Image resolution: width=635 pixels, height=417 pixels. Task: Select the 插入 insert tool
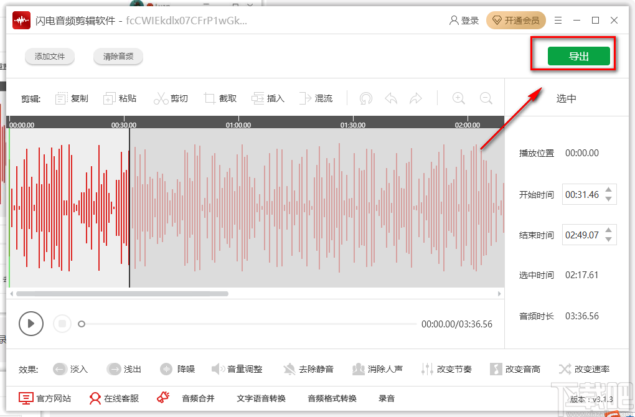coord(268,98)
